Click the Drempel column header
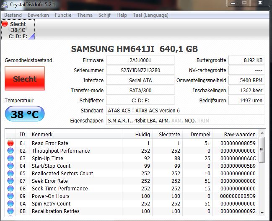Screen dimensions: 272x221 [197, 134]
